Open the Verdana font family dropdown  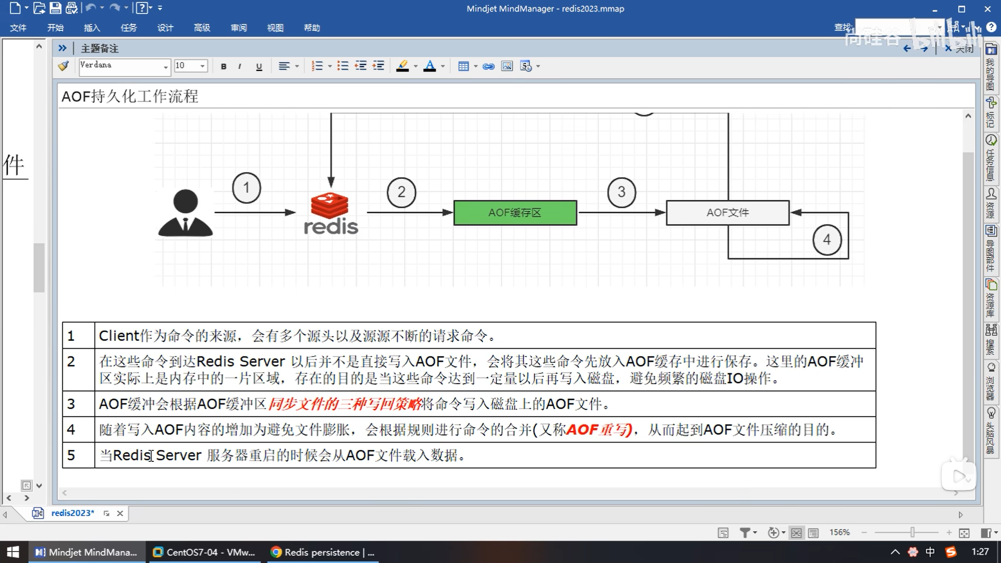click(x=166, y=66)
